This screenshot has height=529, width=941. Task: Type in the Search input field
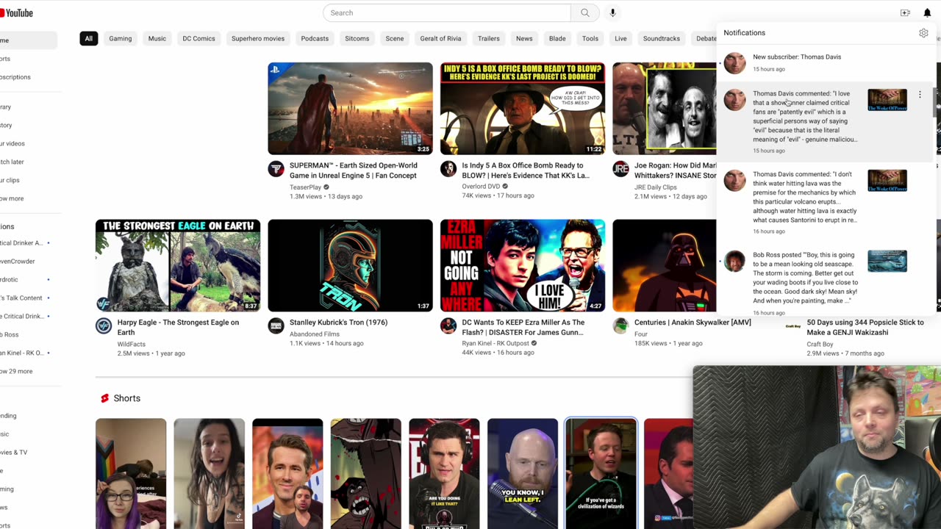[x=447, y=12]
